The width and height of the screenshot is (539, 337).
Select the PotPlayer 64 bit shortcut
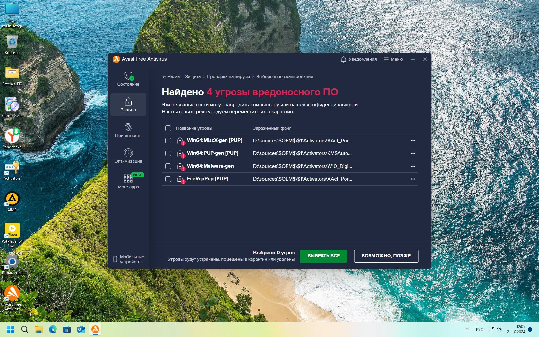click(12, 235)
